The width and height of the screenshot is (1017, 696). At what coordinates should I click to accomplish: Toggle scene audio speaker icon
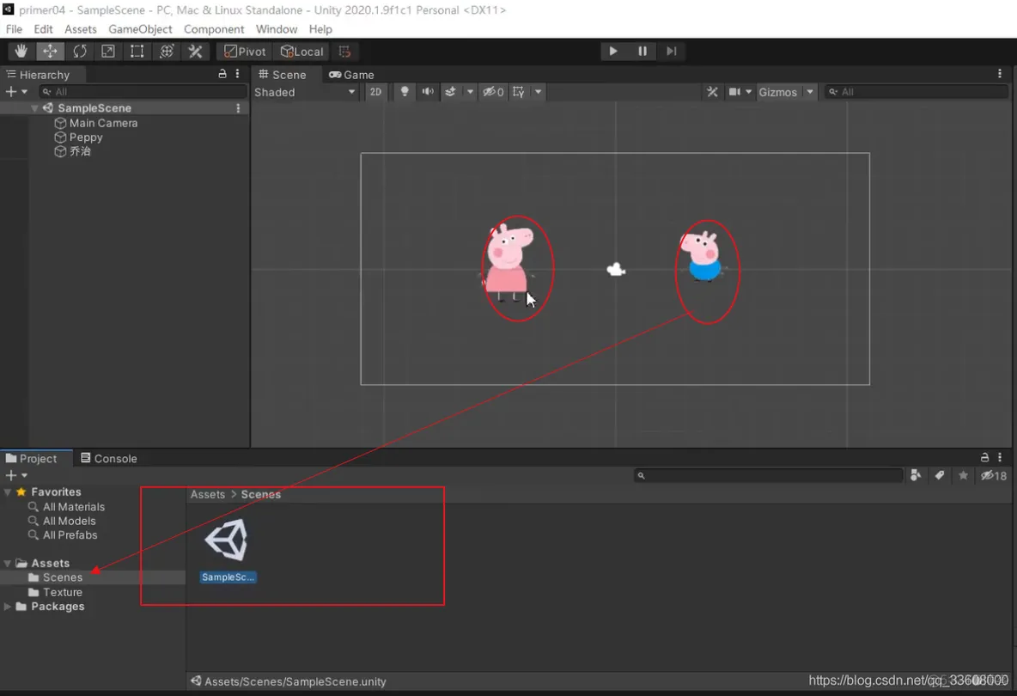coord(428,92)
